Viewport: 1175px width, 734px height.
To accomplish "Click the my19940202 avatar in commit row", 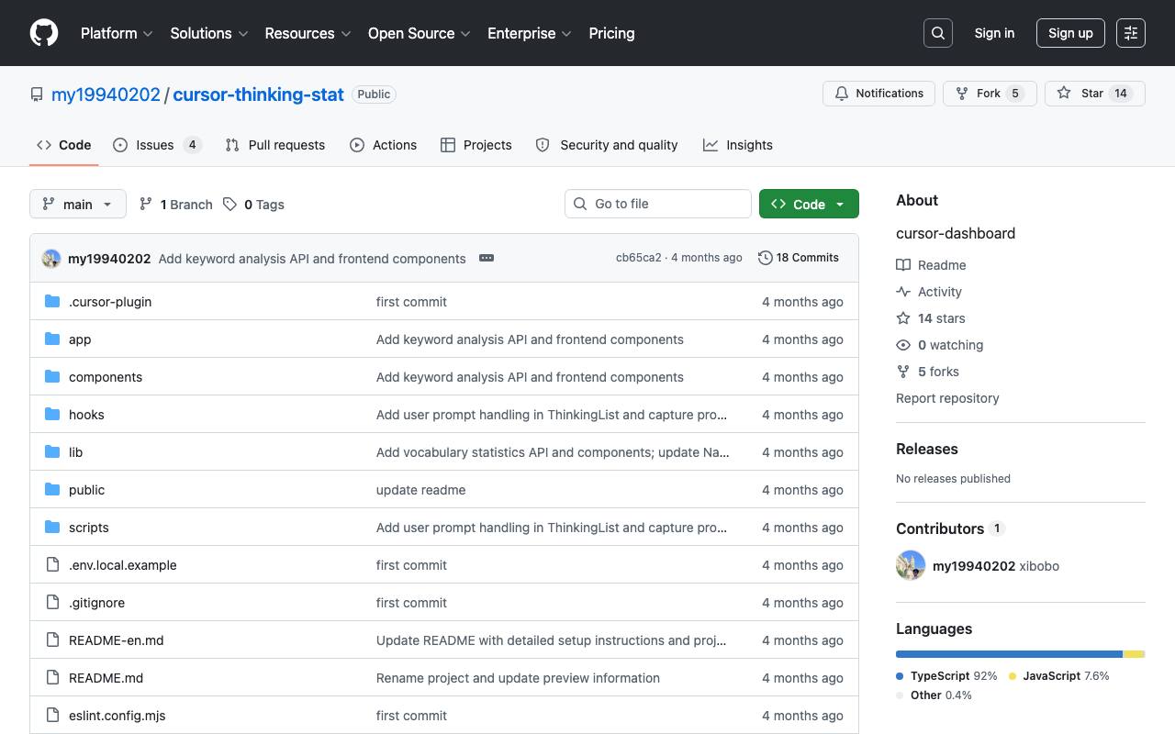I will click(51, 259).
